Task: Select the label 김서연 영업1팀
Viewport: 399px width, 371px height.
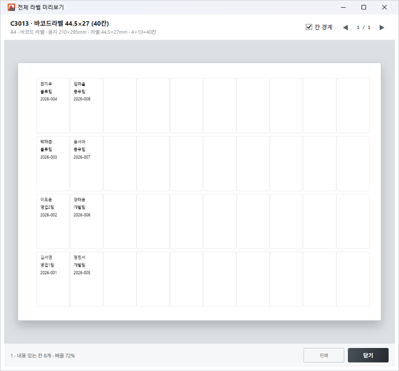Action: [x=53, y=279]
